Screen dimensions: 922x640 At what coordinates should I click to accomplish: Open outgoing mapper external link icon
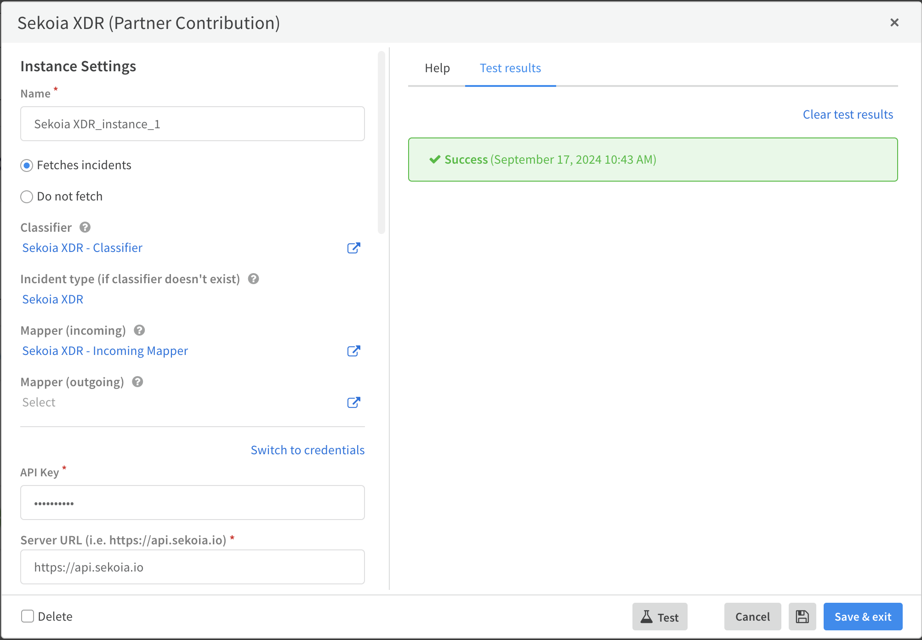tap(353, 403)
